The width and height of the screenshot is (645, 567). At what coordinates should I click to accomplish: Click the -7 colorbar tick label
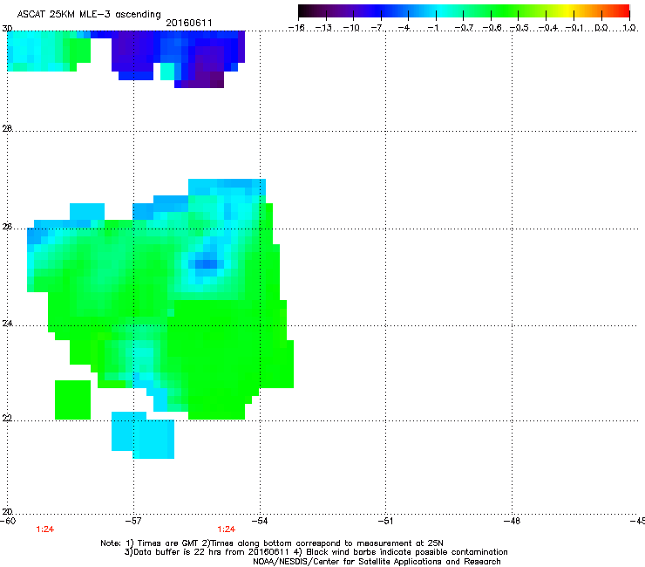click(x=377, y=28)
